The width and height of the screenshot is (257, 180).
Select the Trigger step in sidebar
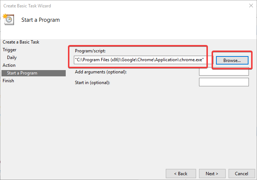[10, 50]
